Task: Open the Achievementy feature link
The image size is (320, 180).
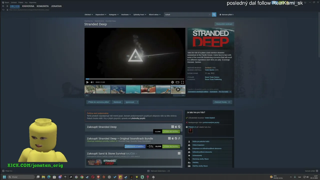Action: pyautogui.click(x=197, y=155)
